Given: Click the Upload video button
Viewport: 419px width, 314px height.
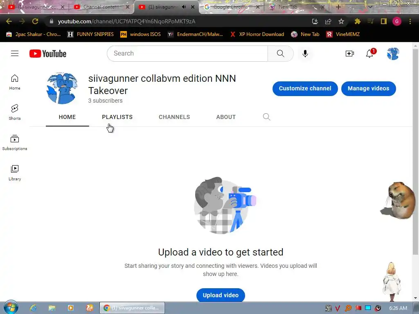Looking at the screenshot, I should [x=221, y=295].
